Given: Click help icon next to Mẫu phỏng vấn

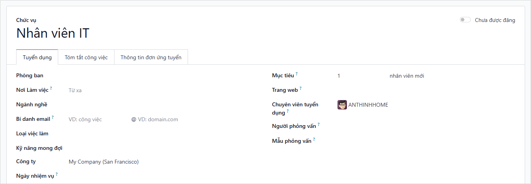Looking at the screenshot, I should [314, 139].
